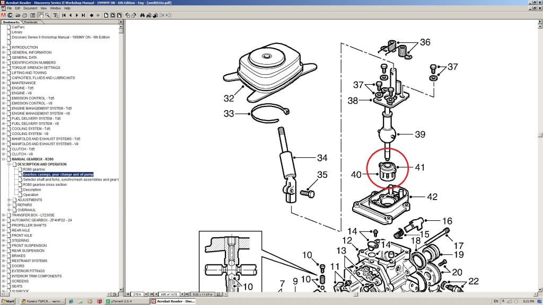Open the R380 gearbox bookmark
The height and width of the screenshot is (305, 543).
[34, 169]
